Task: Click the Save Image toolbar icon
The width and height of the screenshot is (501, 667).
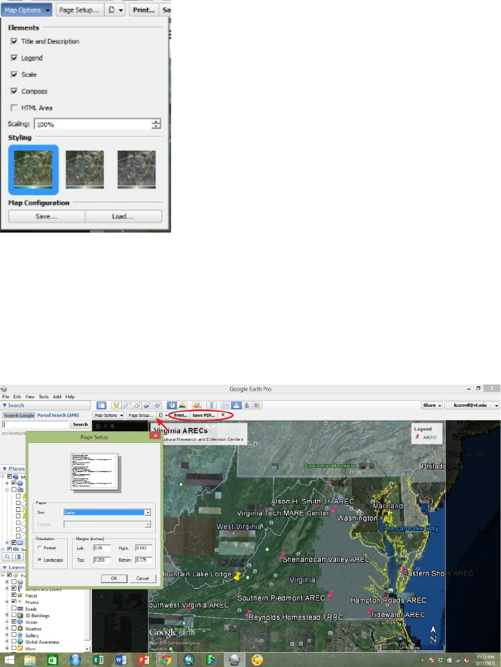Action: pyautogui.click(x=247, y=406)
